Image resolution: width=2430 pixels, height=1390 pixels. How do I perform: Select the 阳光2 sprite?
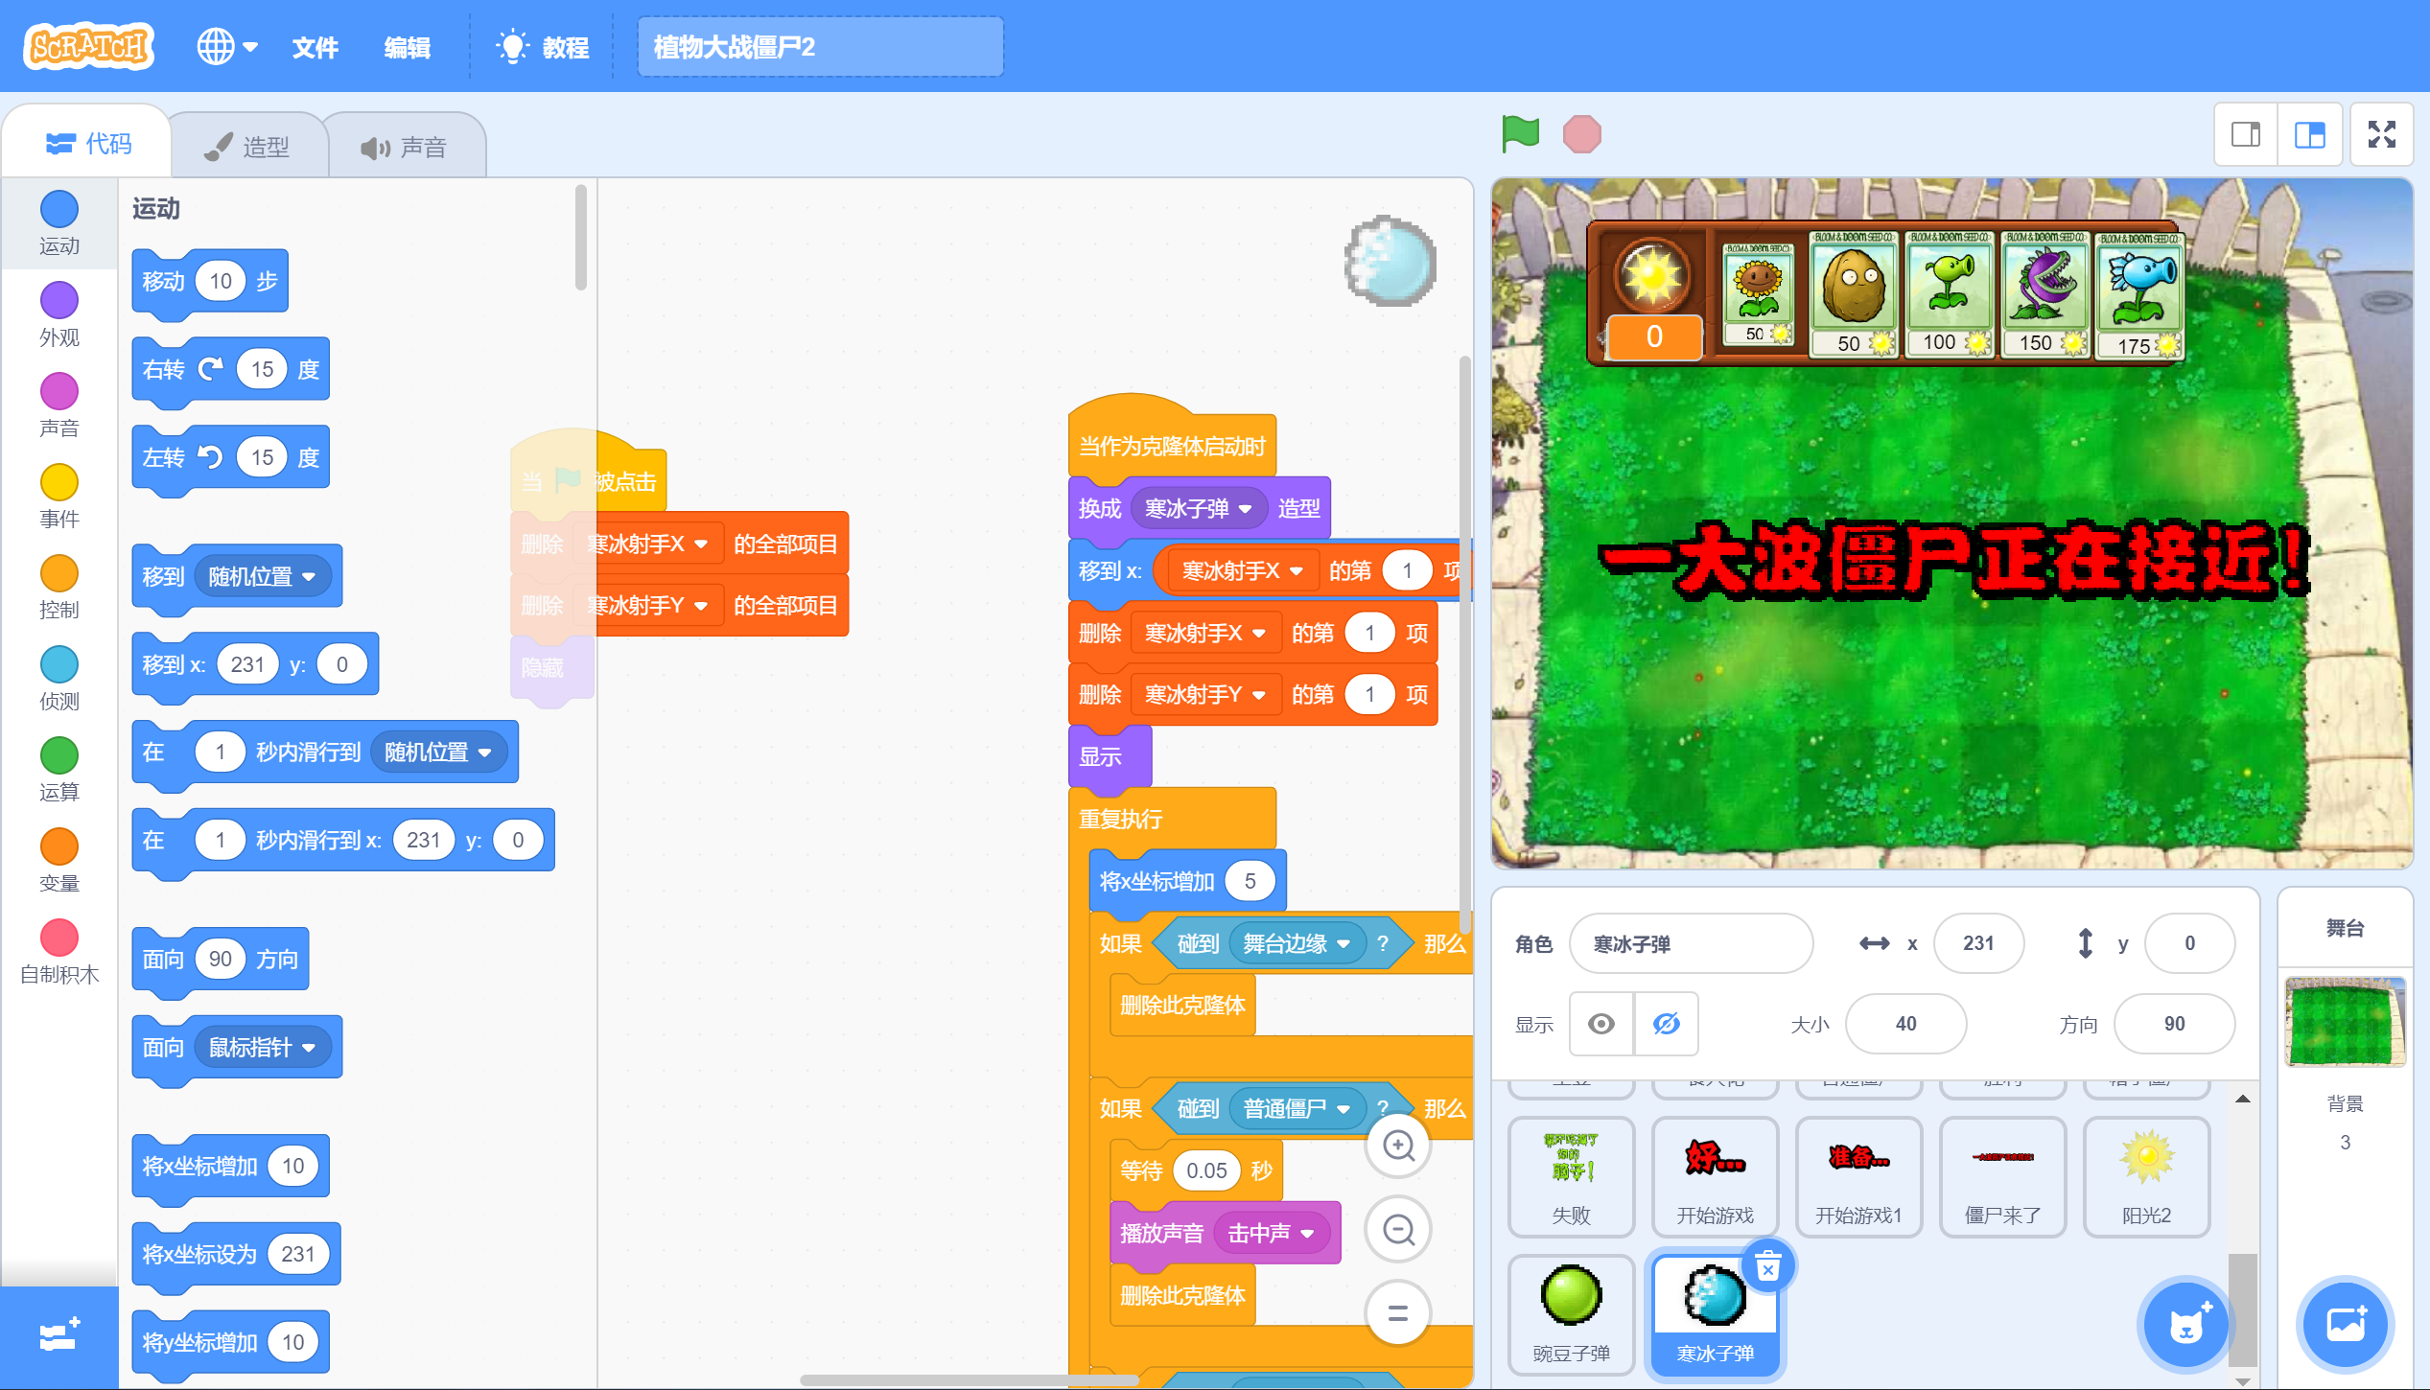point(2146,1176)
